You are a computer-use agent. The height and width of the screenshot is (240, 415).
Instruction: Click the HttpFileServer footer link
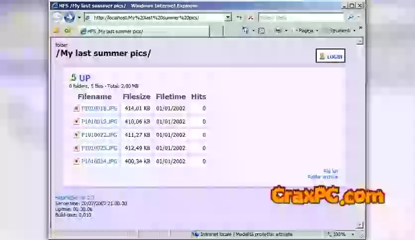click(x=74, y=197)
